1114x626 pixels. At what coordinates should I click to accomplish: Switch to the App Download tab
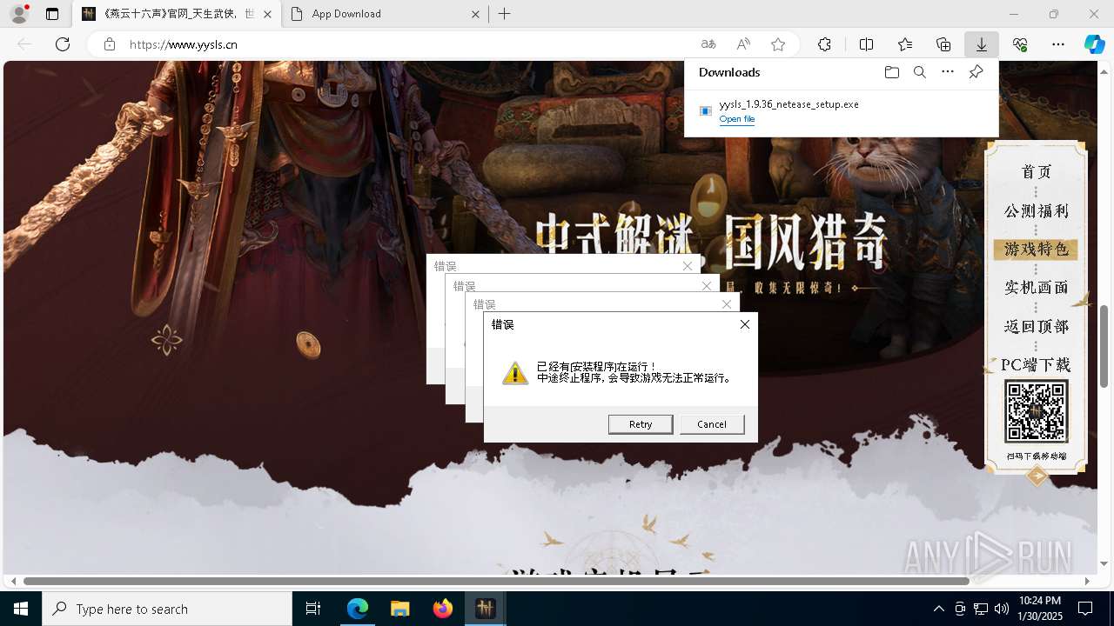(x=386, y=14)
